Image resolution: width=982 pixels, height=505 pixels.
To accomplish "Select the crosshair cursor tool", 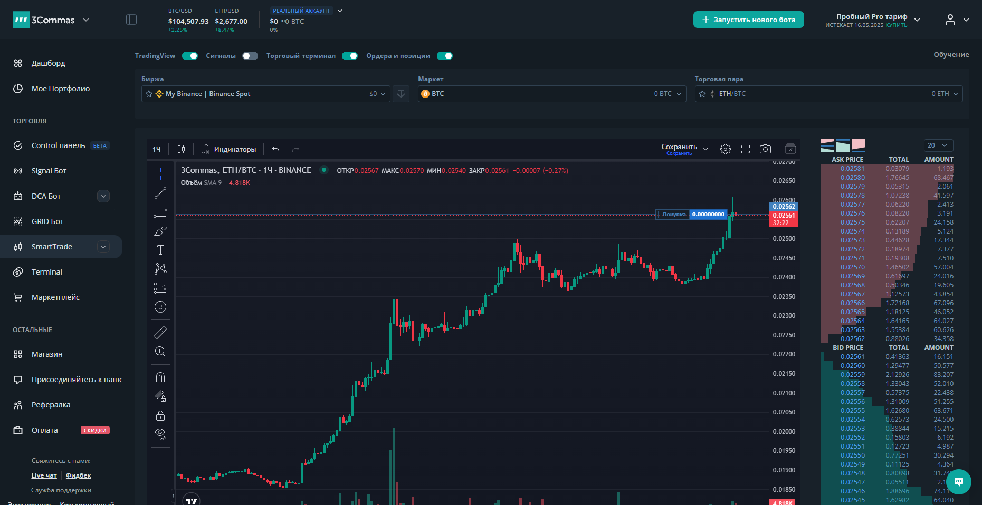I will pyautogui.click(x=160, y=173).
